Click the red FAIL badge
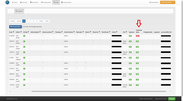 [138, 36]
